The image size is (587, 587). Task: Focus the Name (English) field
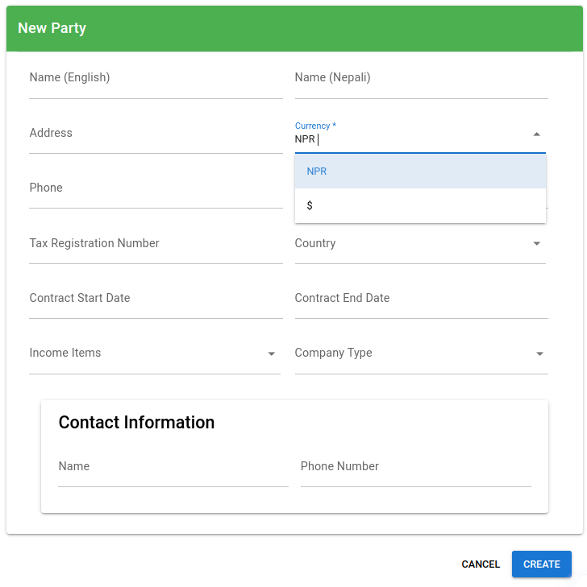point(155,80)
